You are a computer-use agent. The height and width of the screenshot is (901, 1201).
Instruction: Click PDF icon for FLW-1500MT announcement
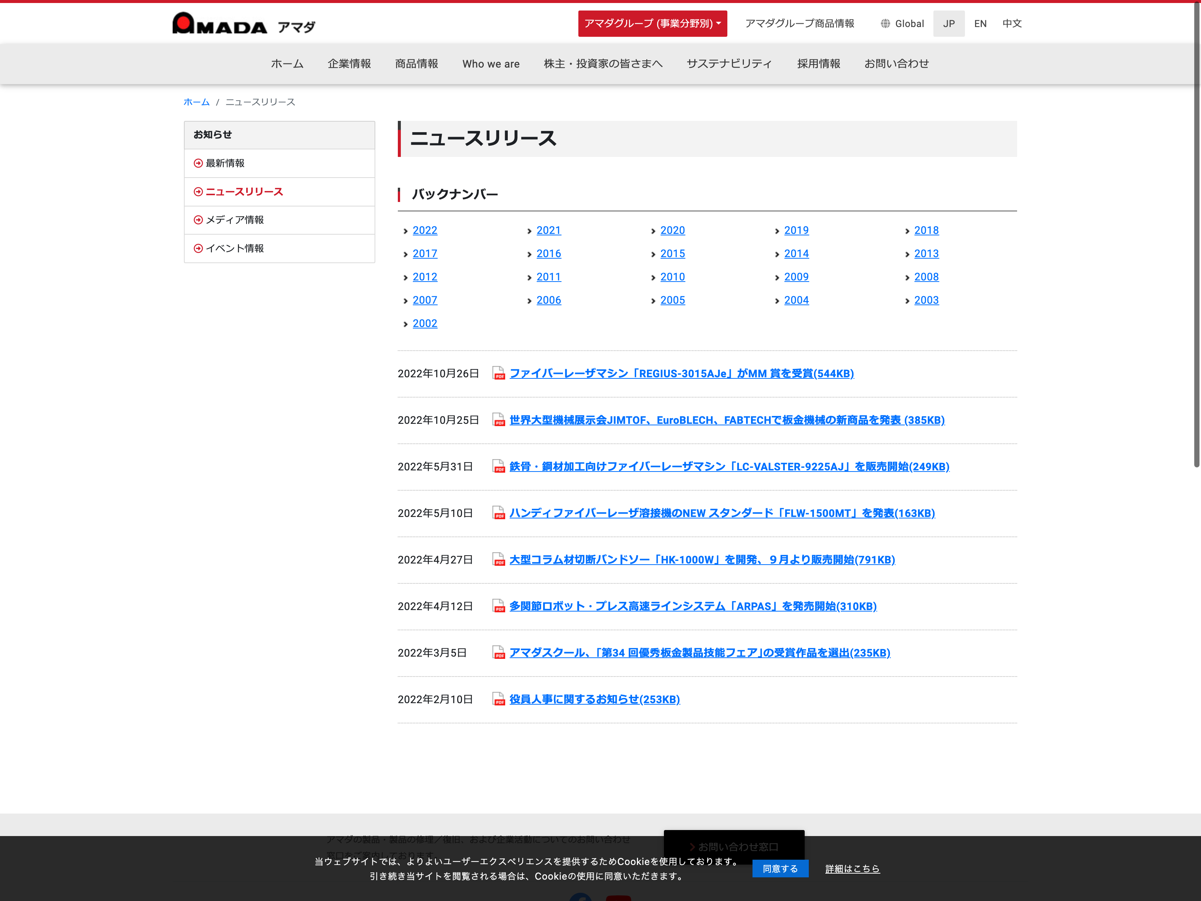498,513
